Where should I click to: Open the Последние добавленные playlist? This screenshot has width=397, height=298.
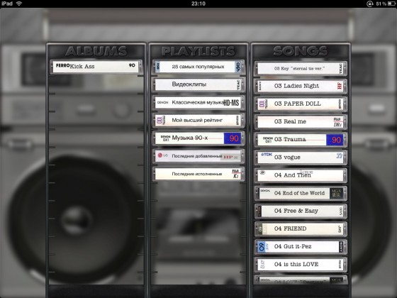(198, 156)
